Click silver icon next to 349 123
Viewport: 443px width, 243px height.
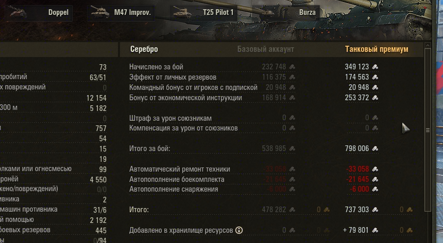375,67
